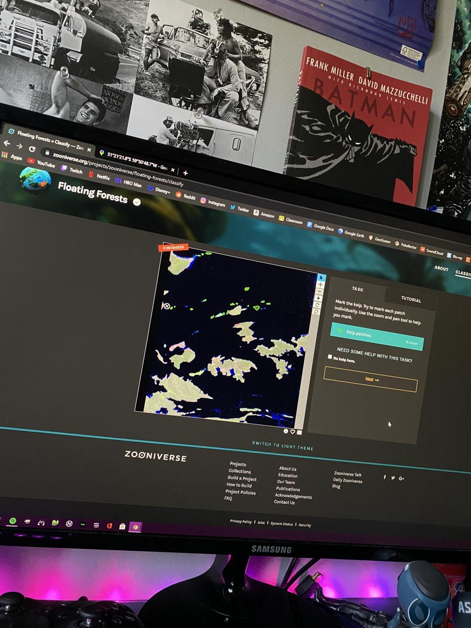Open Zooniverse Google+ icon in footer

[x=401, y=478]
